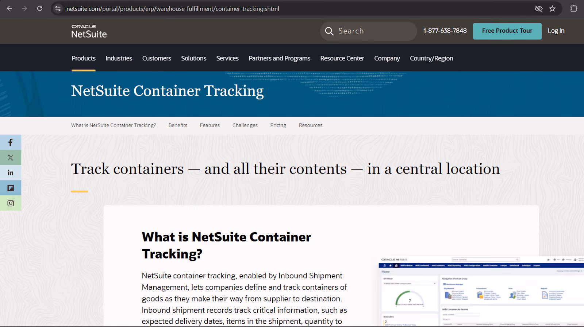Jump to the Pricing section
This screenshot has width=584, height=327.
pos(278,125)
